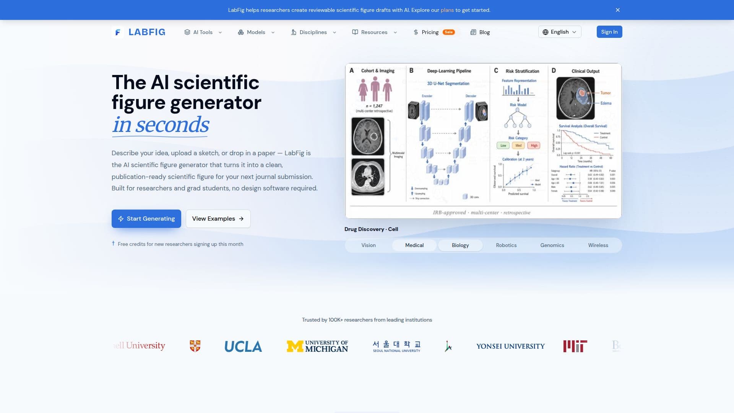Click the Disciplines microscope icon

tap(294, 32)
